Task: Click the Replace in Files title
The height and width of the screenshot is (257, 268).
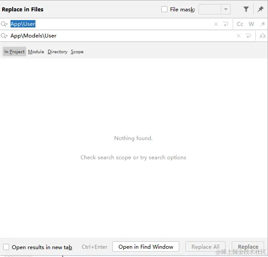Action: tap(23, 9)
